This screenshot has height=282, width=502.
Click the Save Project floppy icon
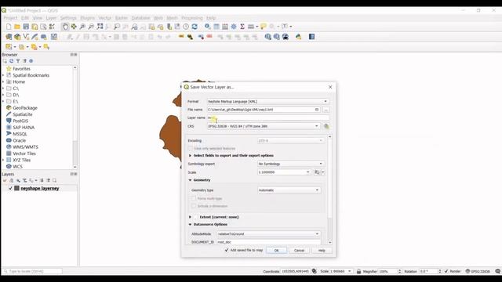(x=26, y=27)
